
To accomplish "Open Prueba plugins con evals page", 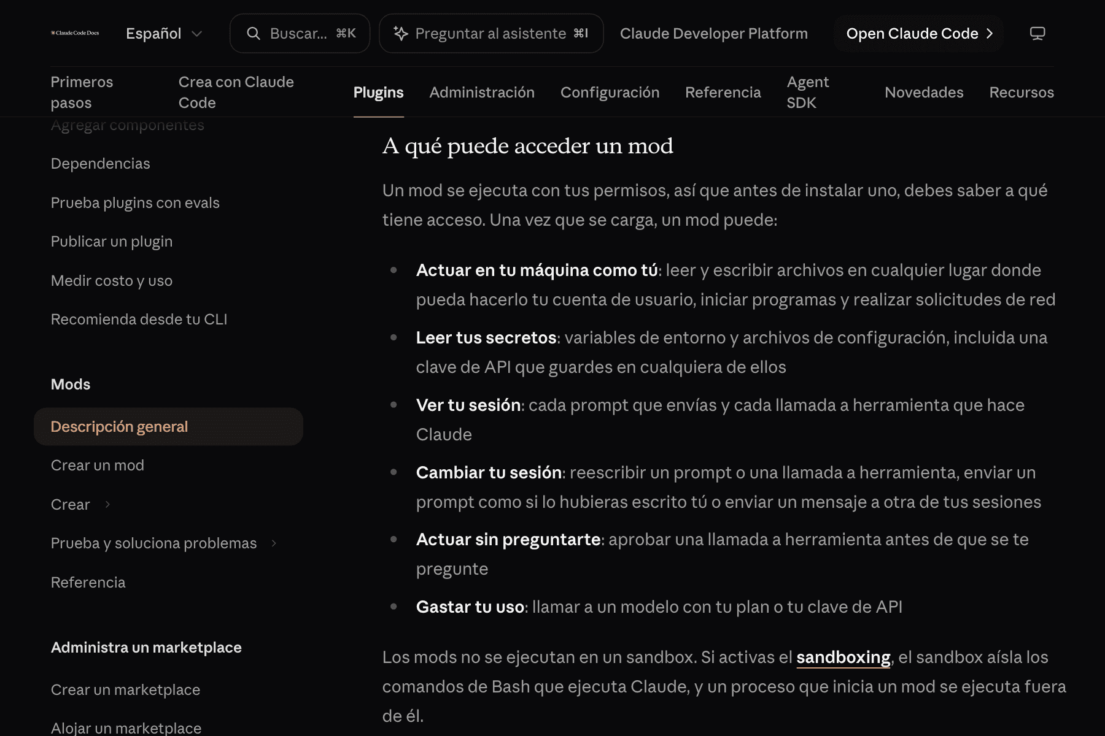I will (x=135, y=202).
